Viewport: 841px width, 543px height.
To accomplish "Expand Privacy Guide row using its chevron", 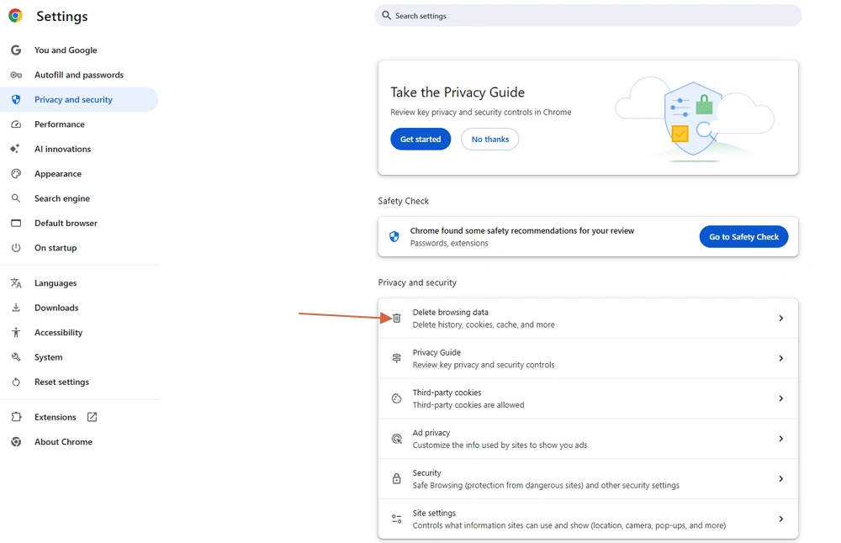I will click(x=781, y=358).
